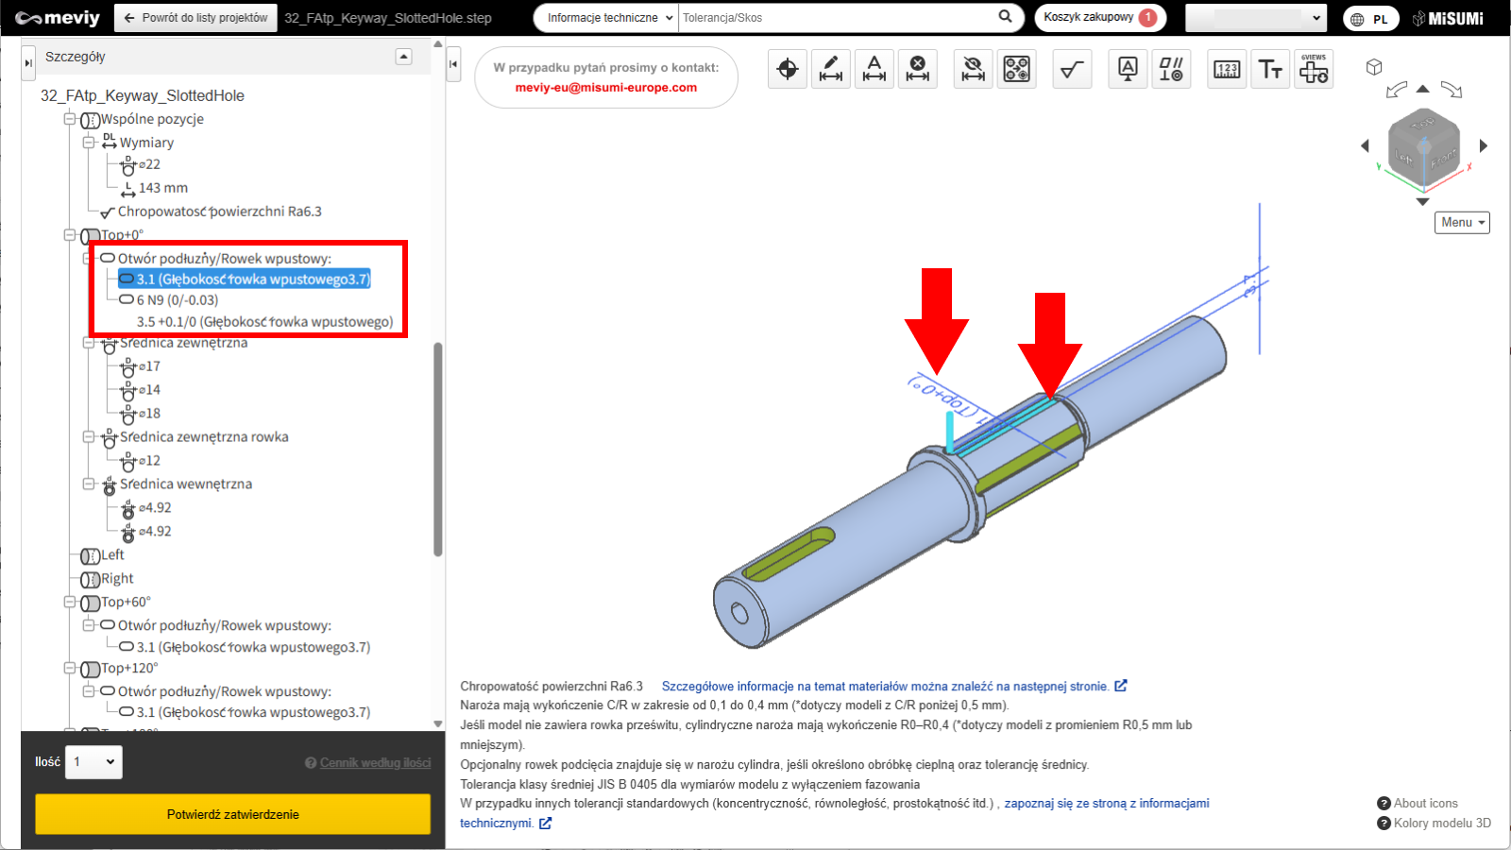Click the delete dimension icon
The height and width of the screenshot is (850, 1511).
tap(917, 69)
